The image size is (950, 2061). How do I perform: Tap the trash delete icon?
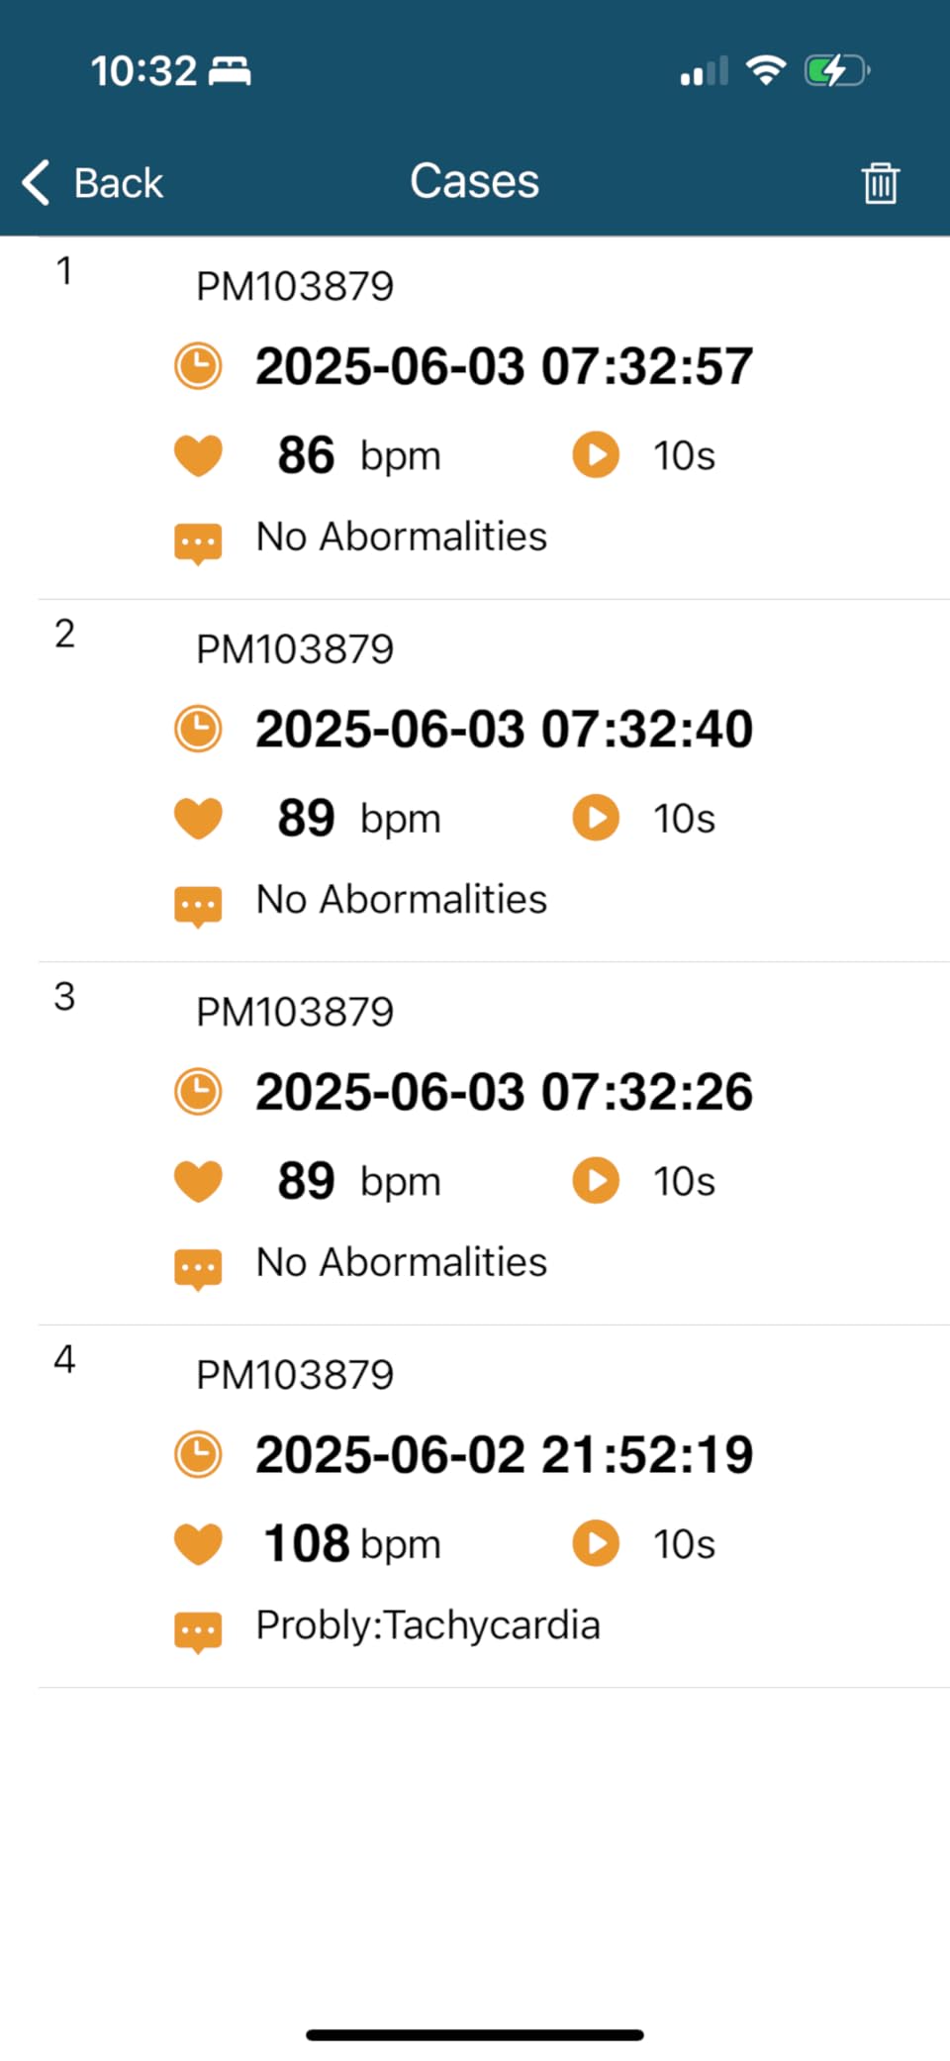[879, 182]
